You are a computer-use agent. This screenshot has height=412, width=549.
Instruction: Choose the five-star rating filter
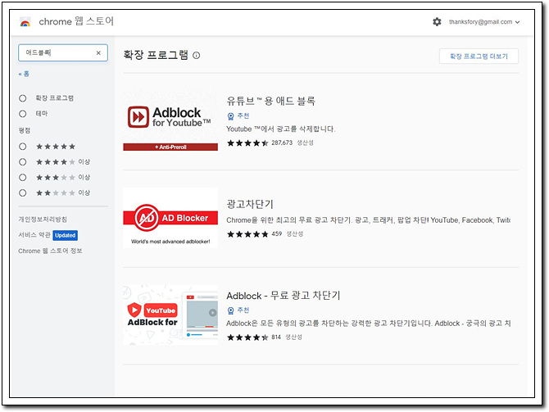(23, 147)
